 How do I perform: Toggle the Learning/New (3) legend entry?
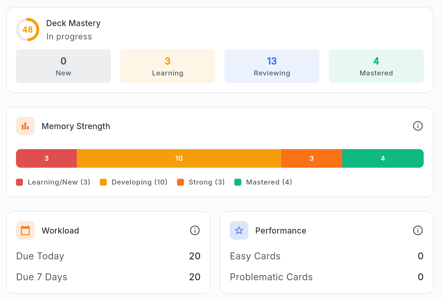pyautogui.click(x=53, y=182)
